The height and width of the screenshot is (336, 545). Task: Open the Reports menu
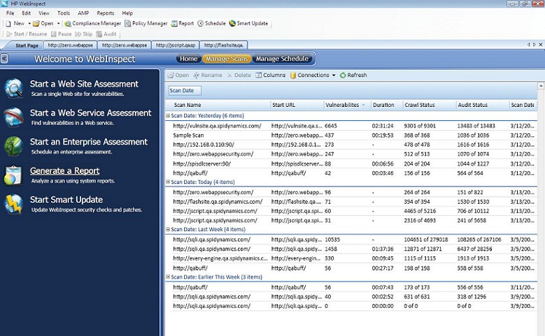tap(106, 13)
